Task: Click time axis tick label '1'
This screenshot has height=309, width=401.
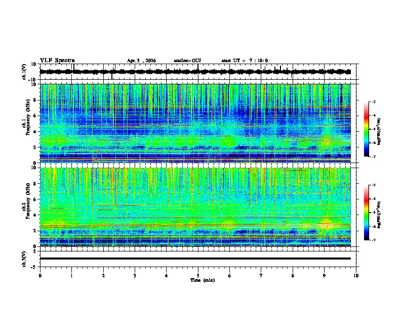Action: click(71, 276)
